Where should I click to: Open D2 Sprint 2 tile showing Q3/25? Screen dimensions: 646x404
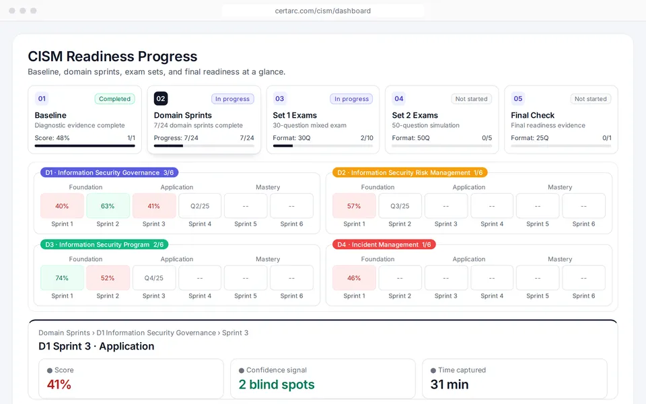400,206
